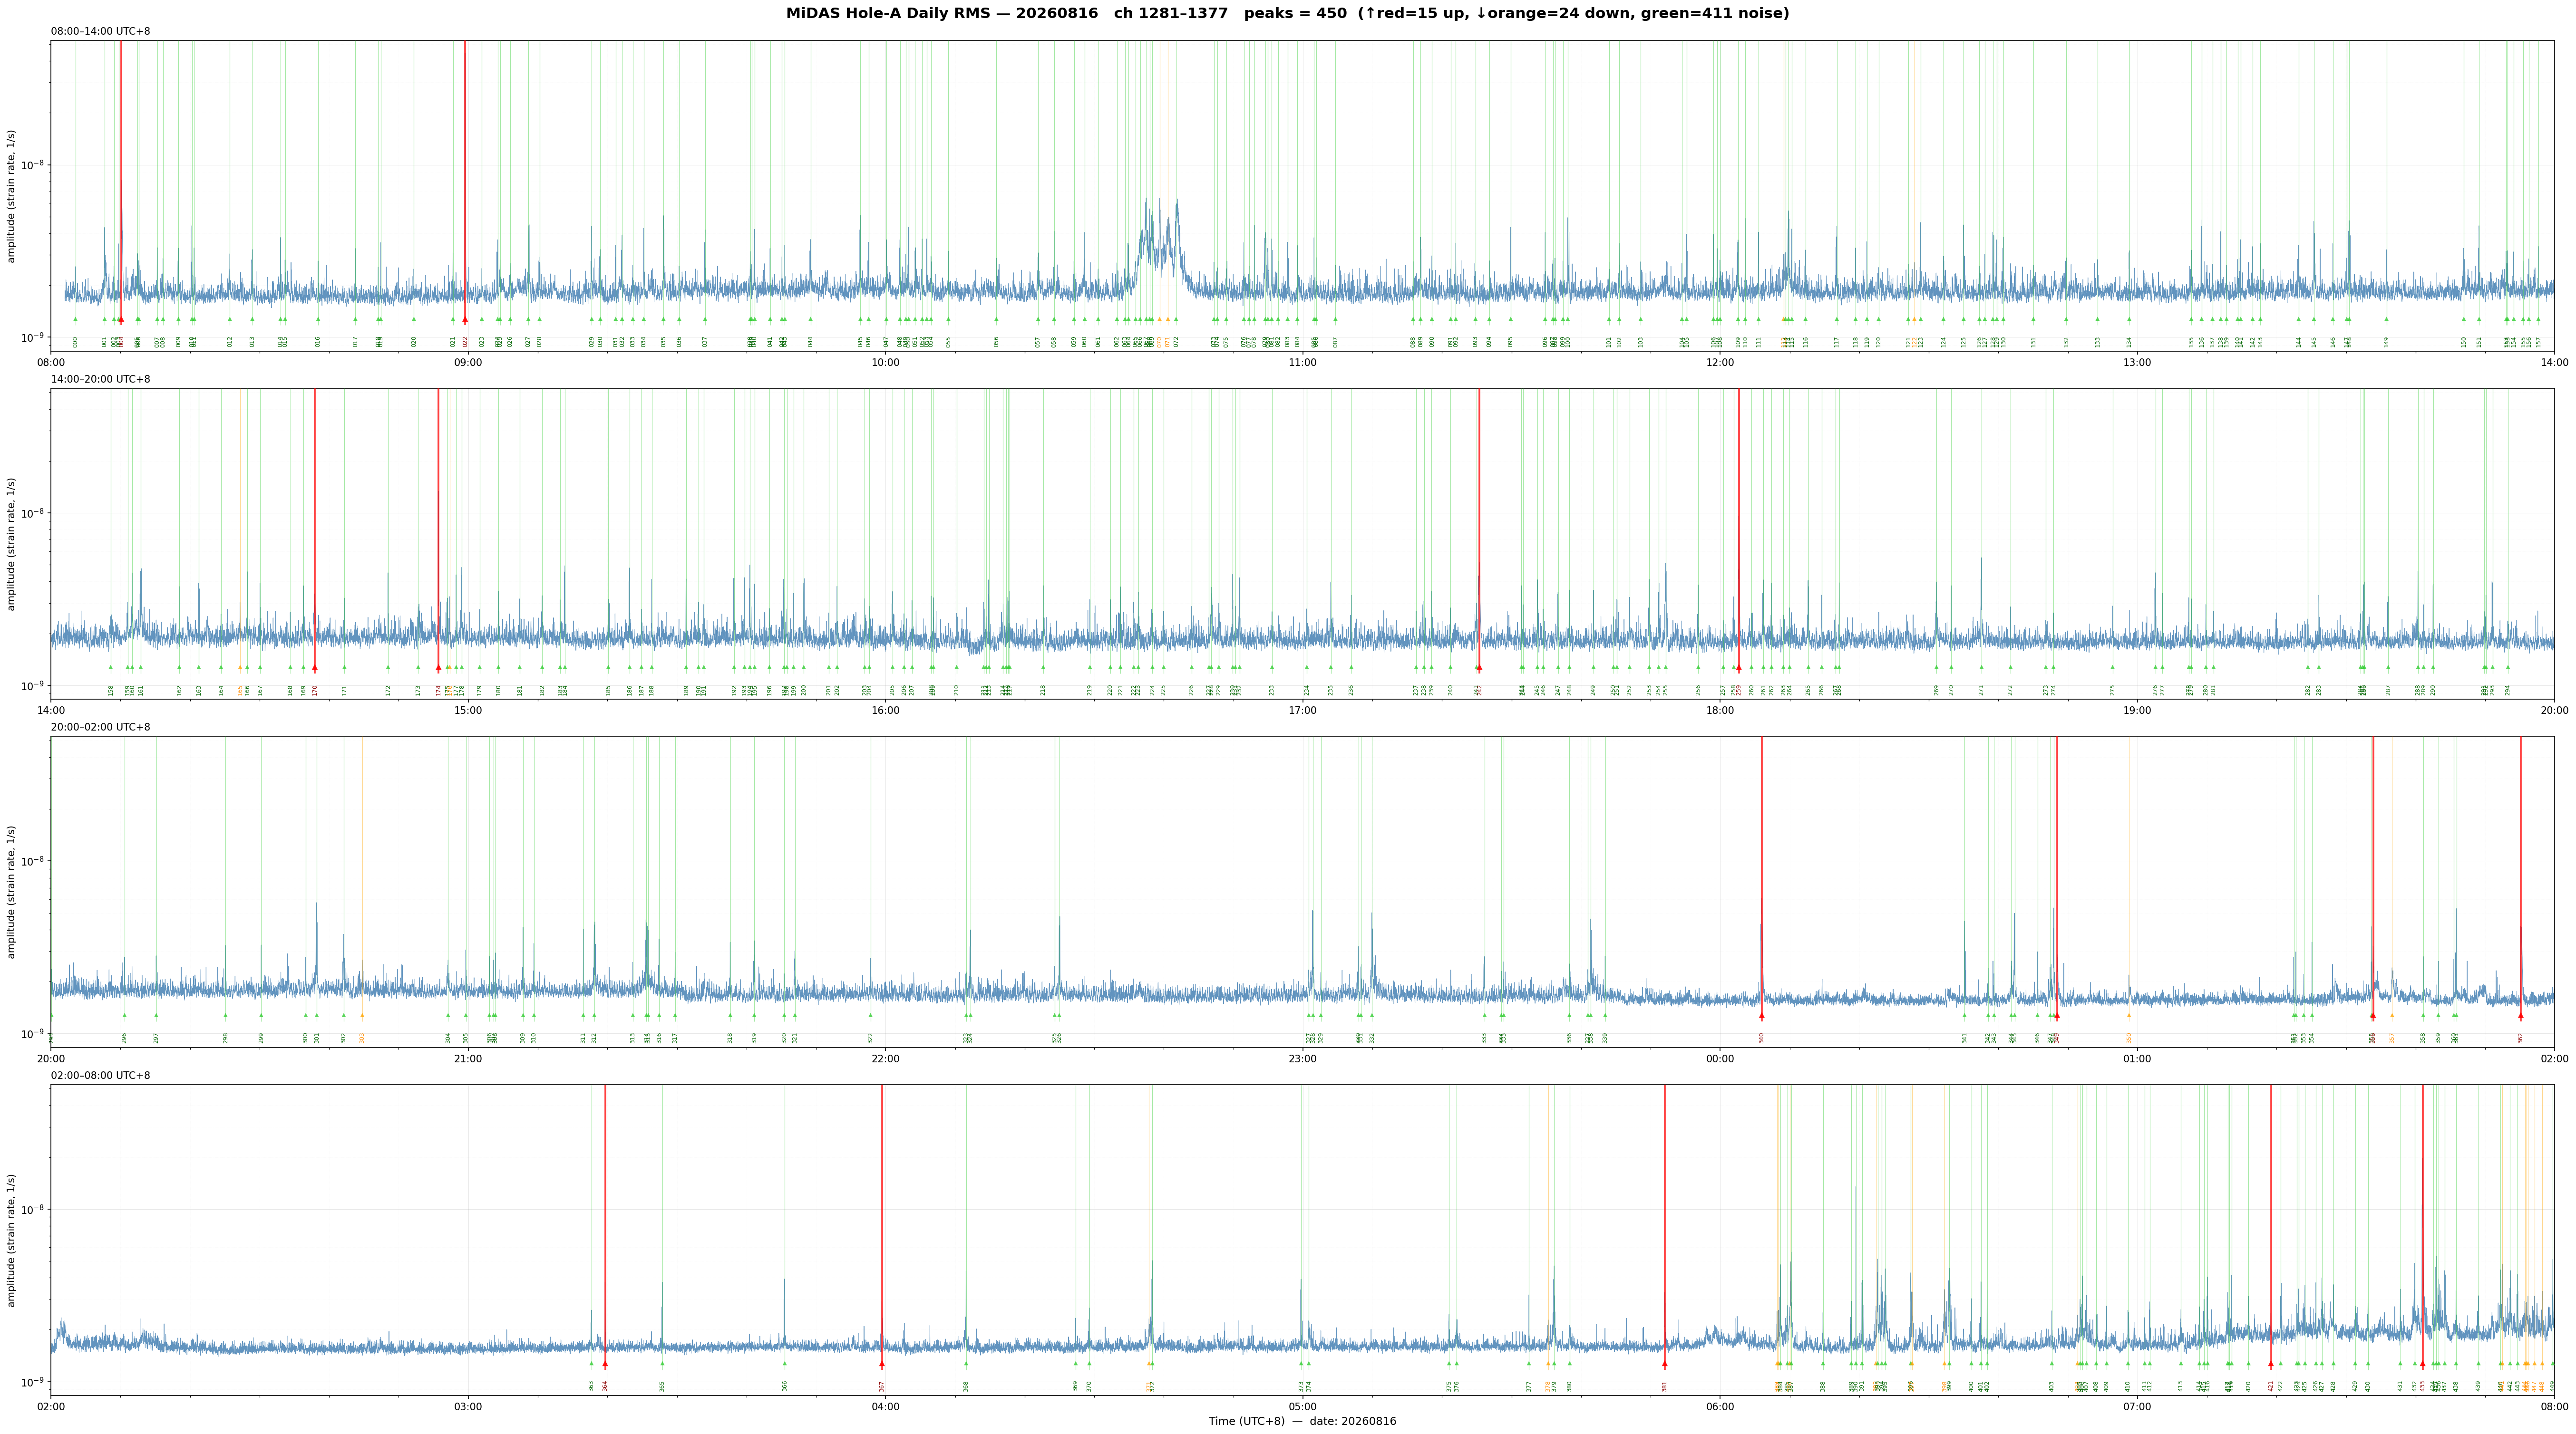The image size is (2576, 1434).
Task: Click the green triangle marker for peak 185
Action: pos(608,667)
